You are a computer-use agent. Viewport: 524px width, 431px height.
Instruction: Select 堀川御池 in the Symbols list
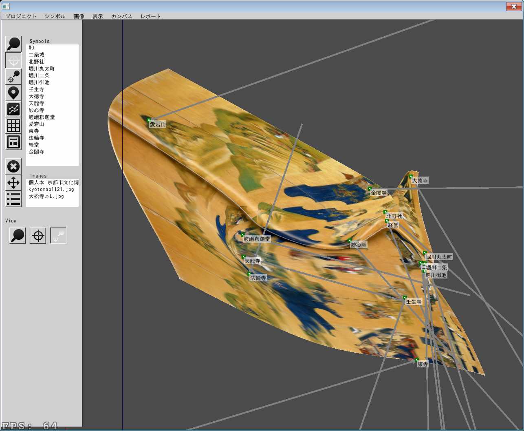(52, 82)
